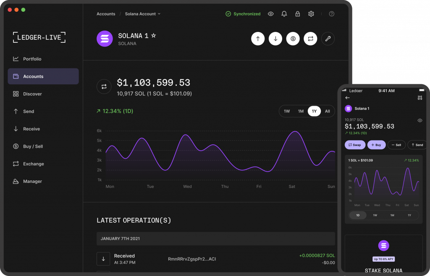This screenshot has width=430, height=276.
Task: Open Receive from the sidebar
Action: (x=26, y=129)
